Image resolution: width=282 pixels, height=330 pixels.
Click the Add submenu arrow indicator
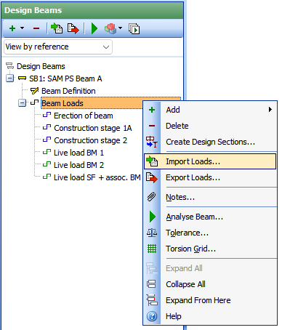click(270, 110)
